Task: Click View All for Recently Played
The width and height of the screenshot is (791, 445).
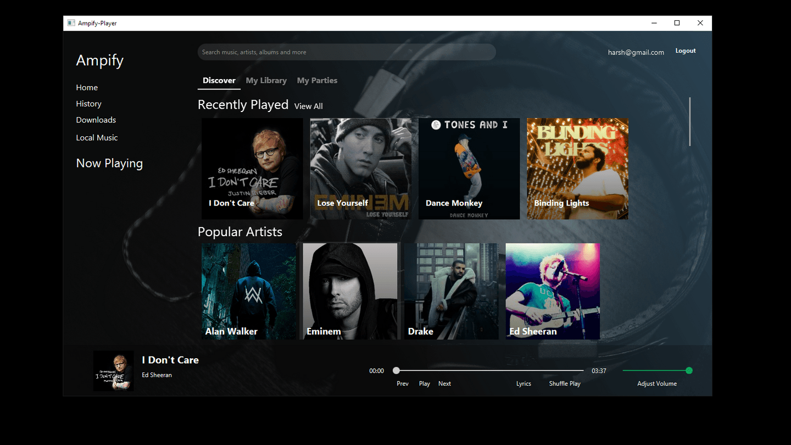Action: pyautogui.click(x=309, y=106)
